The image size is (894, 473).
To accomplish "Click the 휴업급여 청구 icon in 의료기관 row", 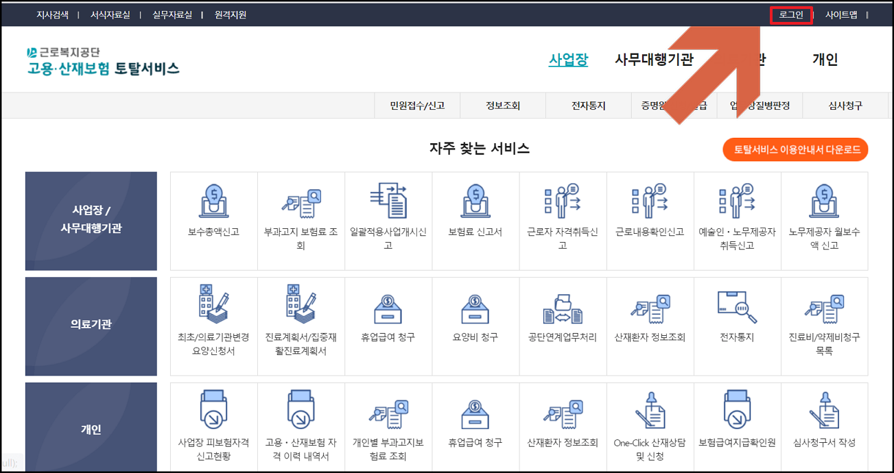I will (388, 326).
